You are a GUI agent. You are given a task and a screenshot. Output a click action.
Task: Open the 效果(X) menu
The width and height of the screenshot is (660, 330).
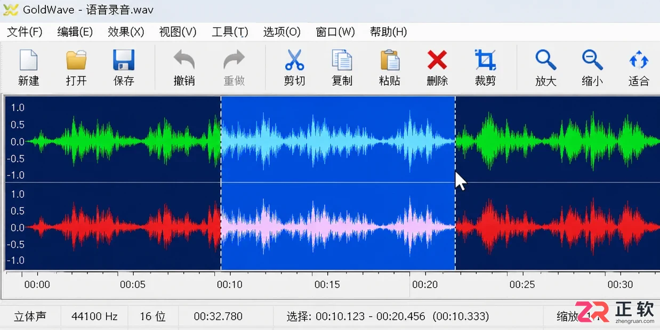coord(126,32)
